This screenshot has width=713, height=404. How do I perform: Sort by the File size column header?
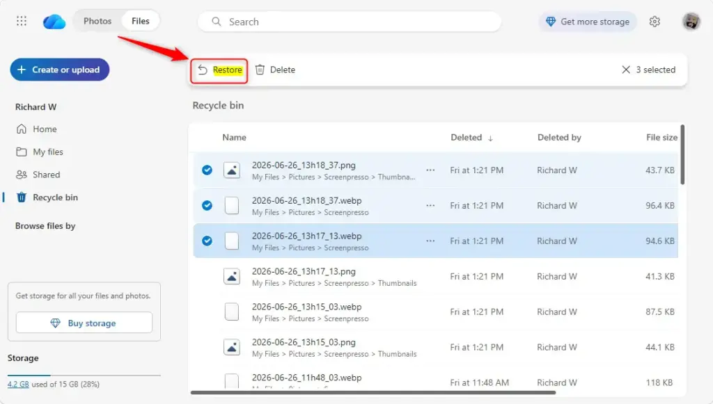coord(661,137)
